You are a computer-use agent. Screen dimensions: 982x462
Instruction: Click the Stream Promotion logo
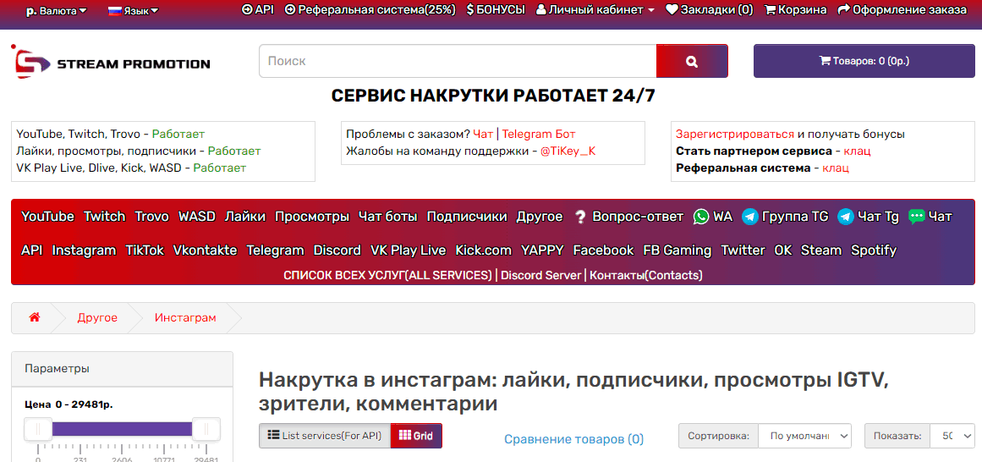(x=110, y=62)
